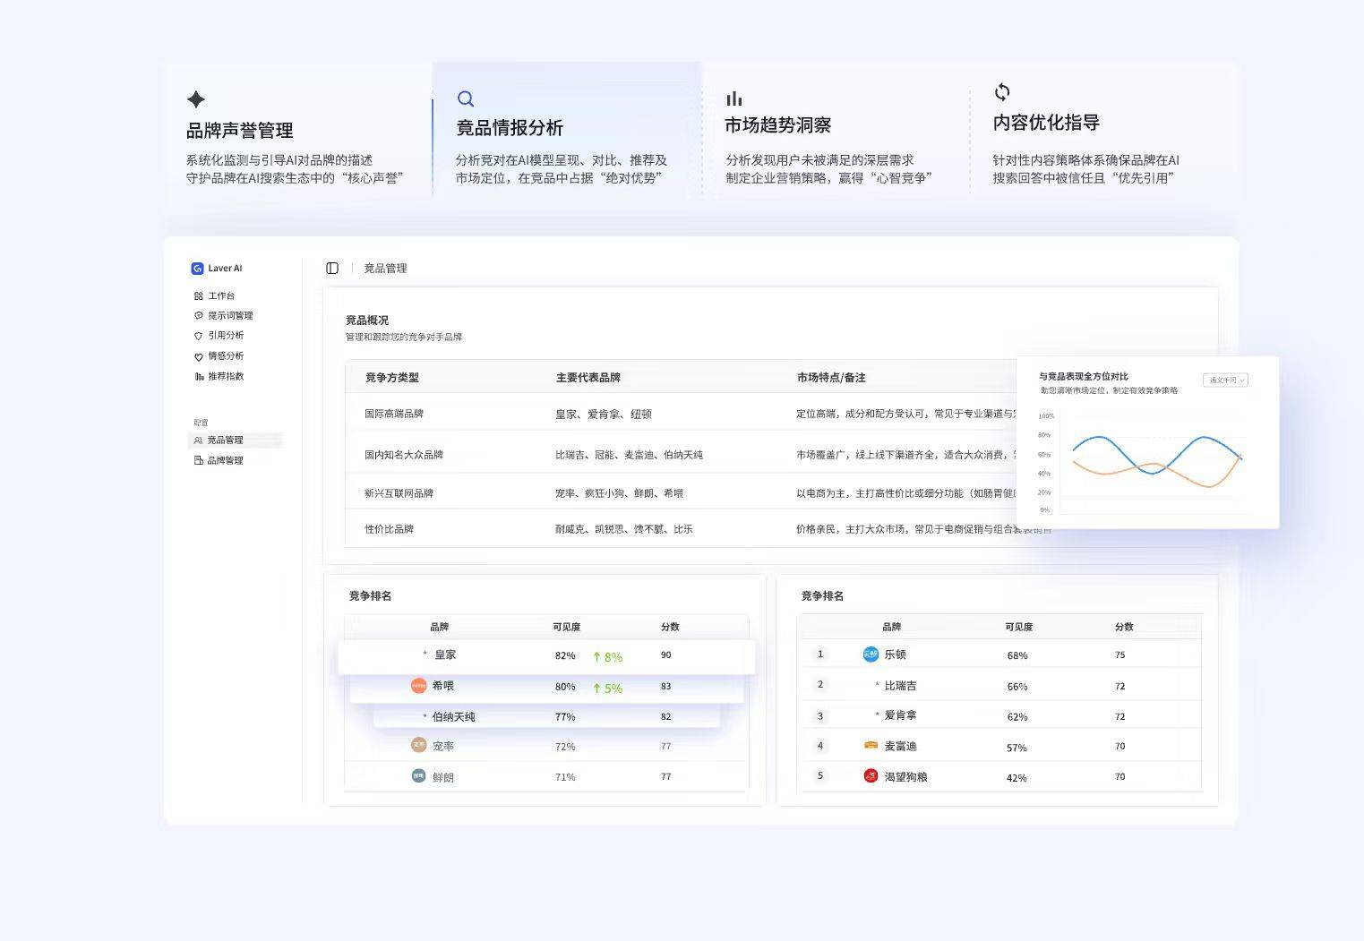
Task: Click the 竞争方类型 column header
Action: click(392, 378)
